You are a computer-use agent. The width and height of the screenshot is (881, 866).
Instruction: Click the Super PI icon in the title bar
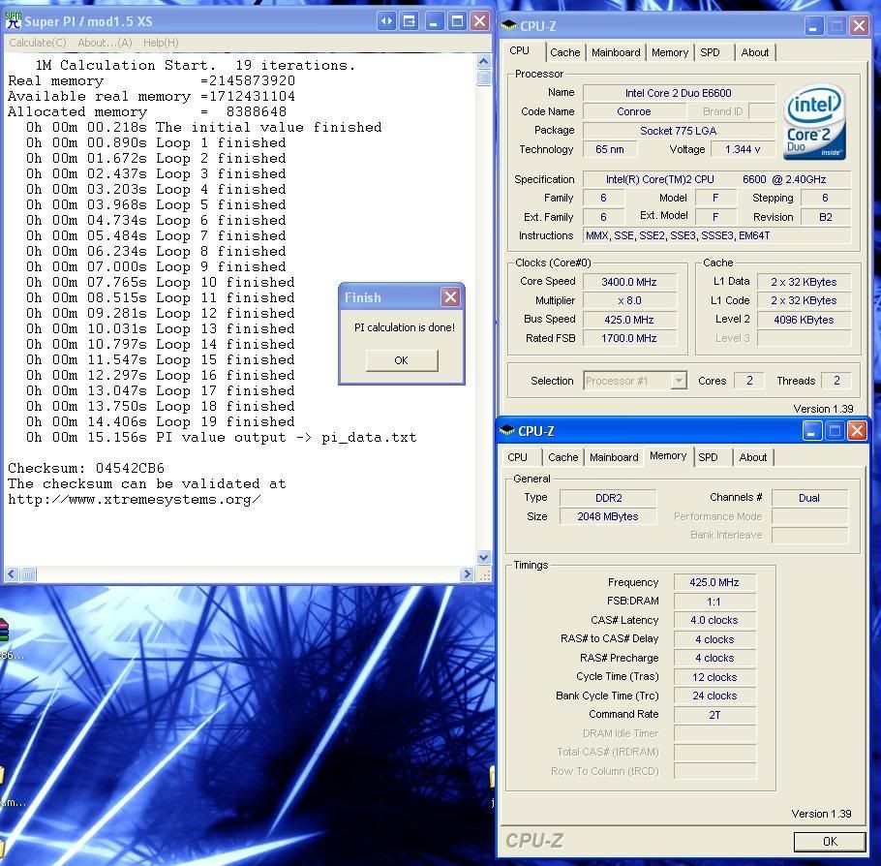point(13,19)
